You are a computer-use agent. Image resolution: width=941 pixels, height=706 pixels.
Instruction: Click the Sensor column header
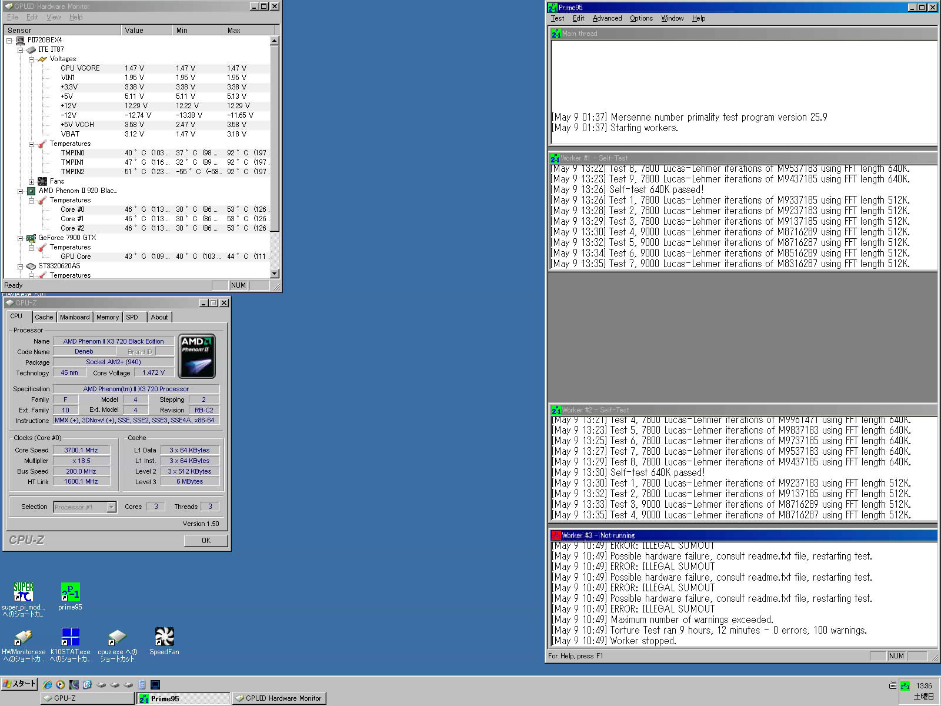click(x=62, y=30)
